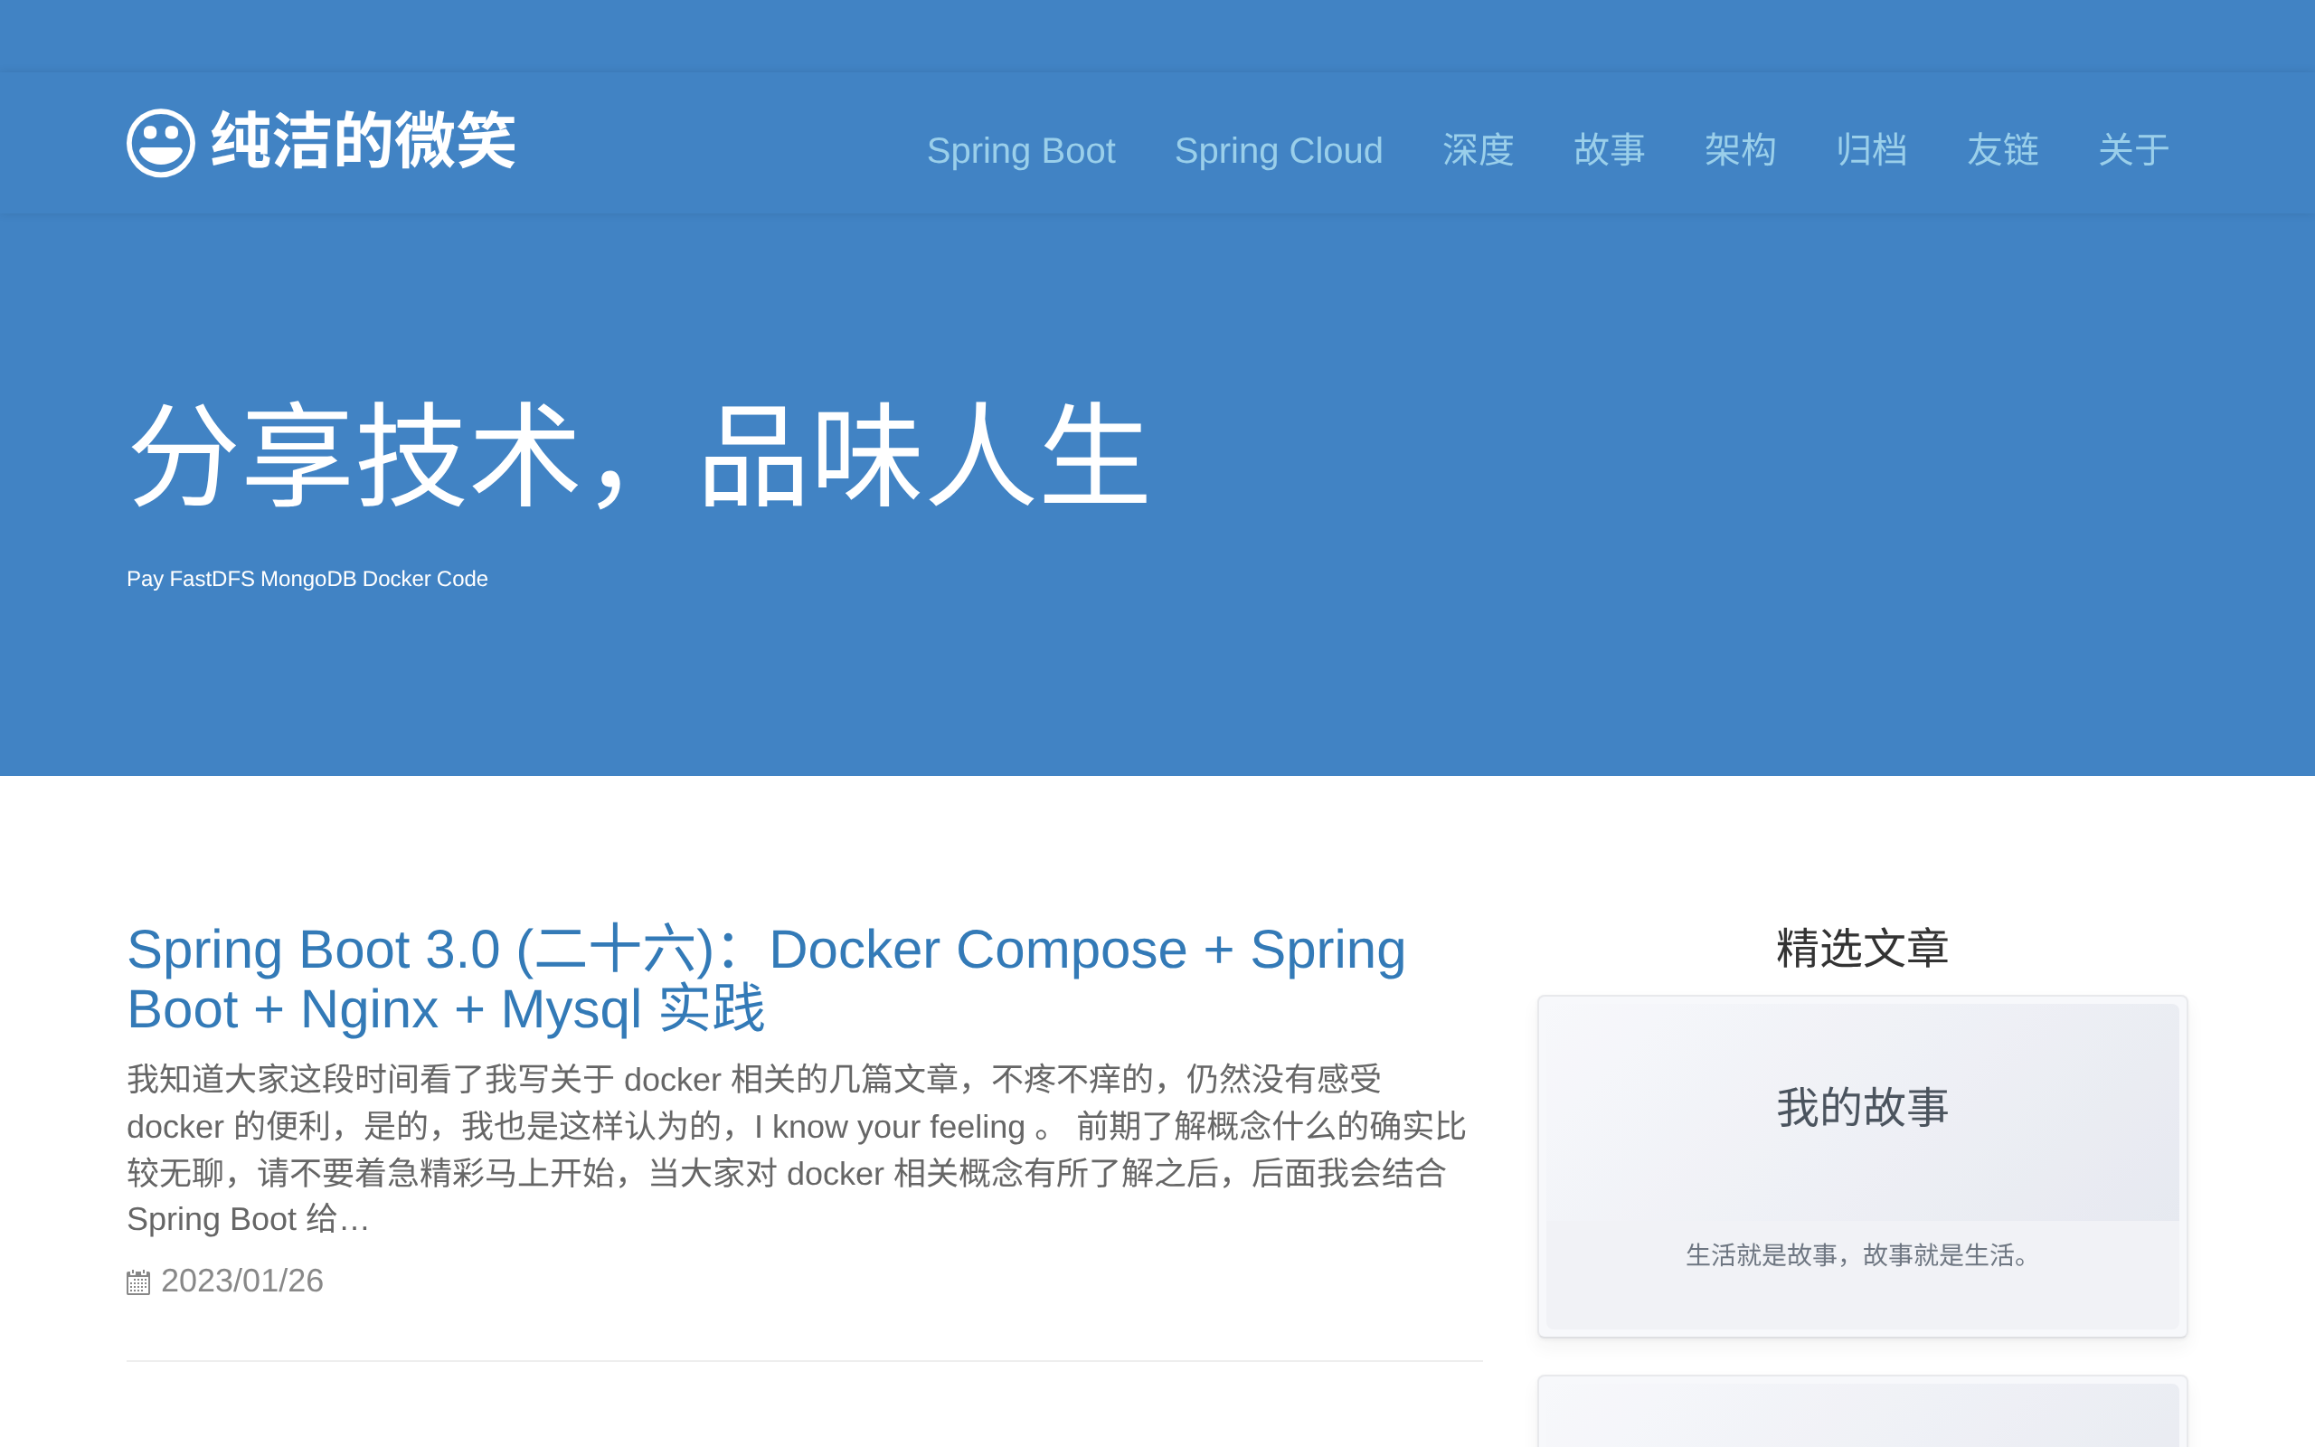The image size is (2315, 1447).
Task: Click the smiley face logo icon
Action: click(161, 143)
